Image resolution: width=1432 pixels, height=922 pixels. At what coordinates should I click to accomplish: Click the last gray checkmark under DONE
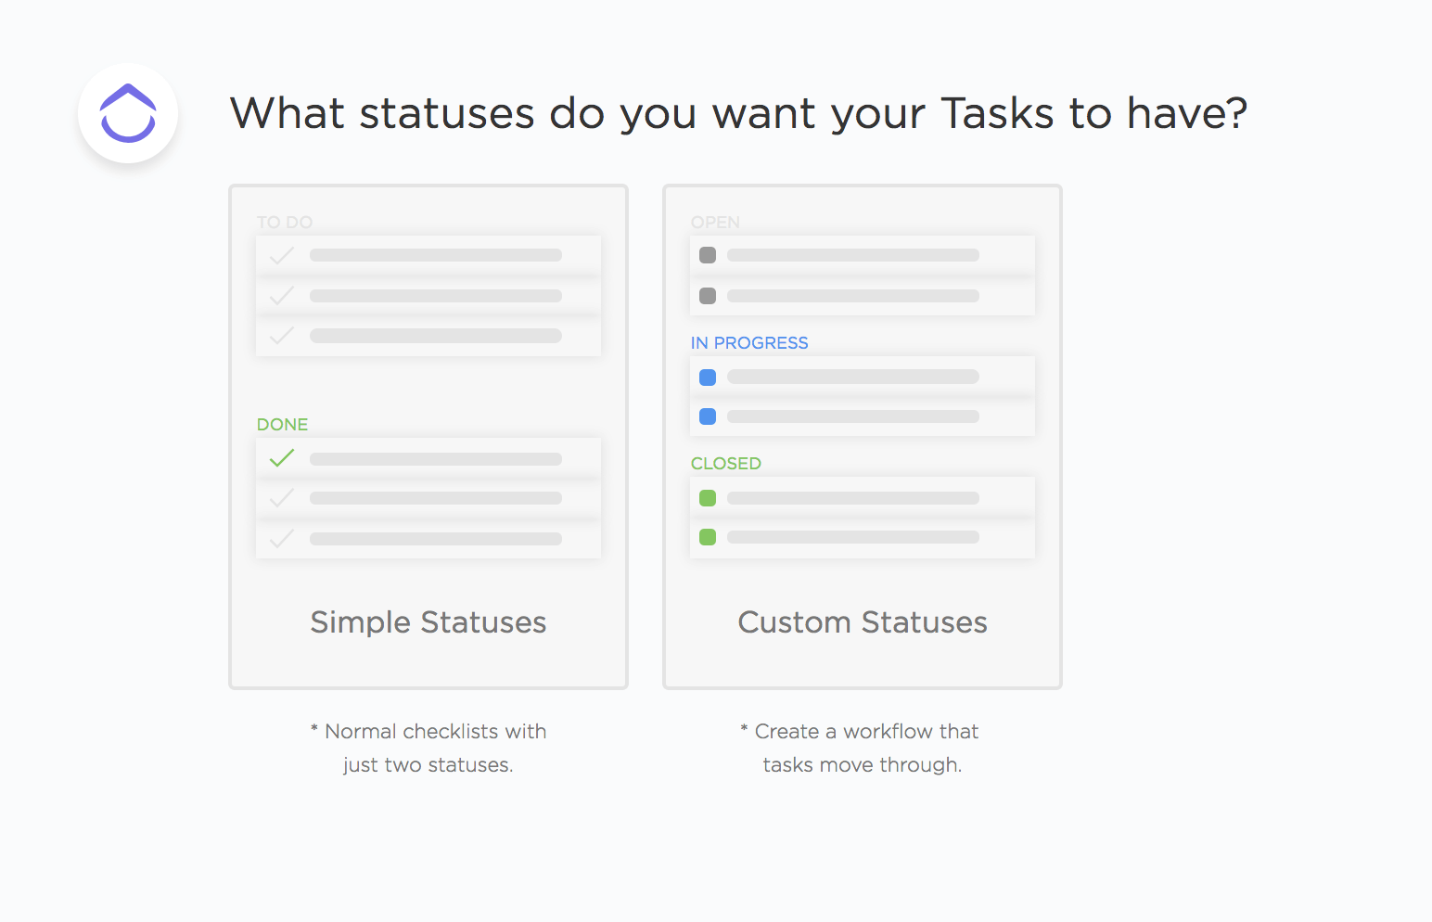pos(282,539)
